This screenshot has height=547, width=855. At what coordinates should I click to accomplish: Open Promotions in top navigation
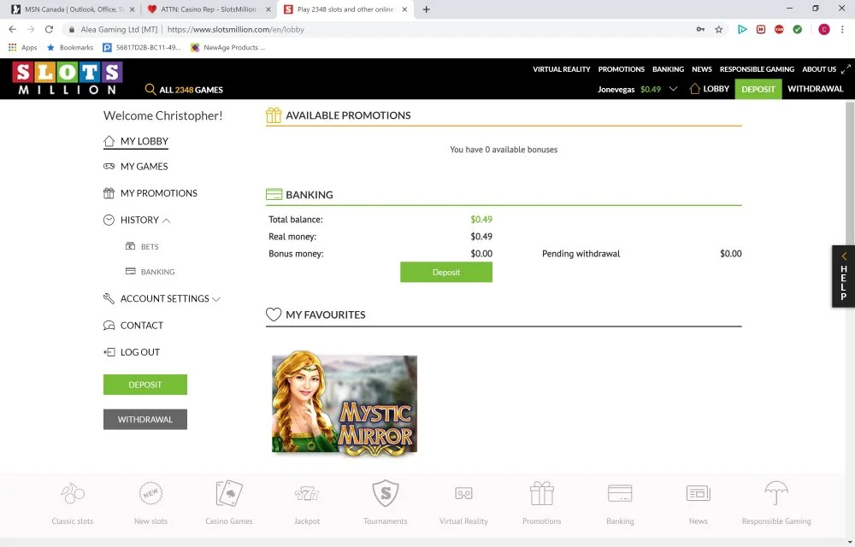621,69
